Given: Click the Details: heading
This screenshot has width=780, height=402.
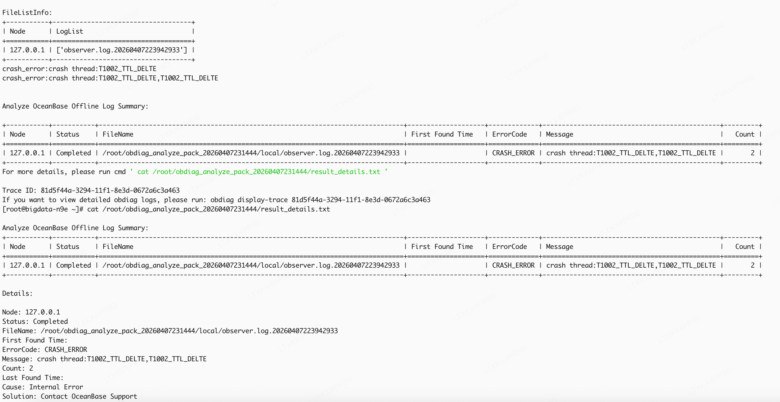Looking at the screenshot, I should pyautogui.click(x=17, y=294).
